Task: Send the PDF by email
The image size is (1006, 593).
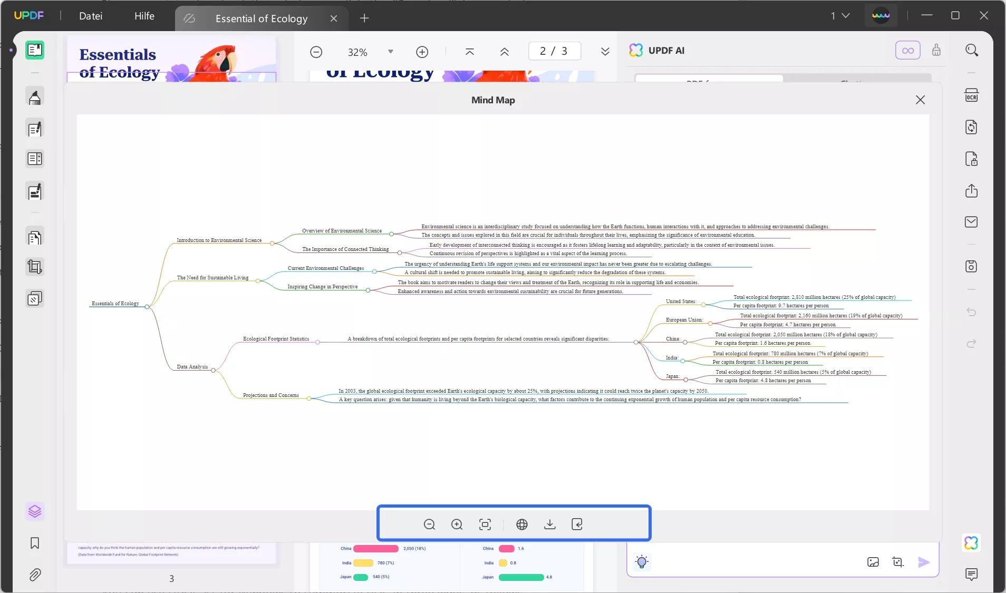Action: [971, 222]
